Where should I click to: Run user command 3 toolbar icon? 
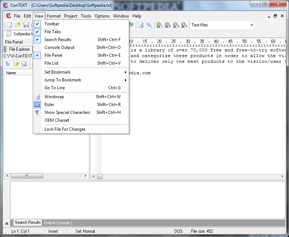[x=176, y=25]
